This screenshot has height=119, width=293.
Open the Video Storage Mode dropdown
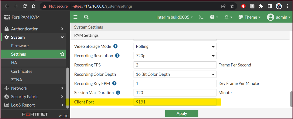[175, 46]
